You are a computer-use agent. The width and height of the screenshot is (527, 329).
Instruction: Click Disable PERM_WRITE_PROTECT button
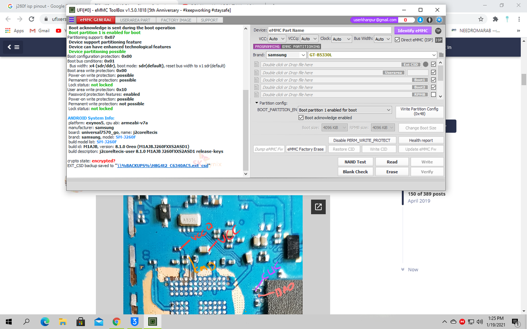click(362, 140)
